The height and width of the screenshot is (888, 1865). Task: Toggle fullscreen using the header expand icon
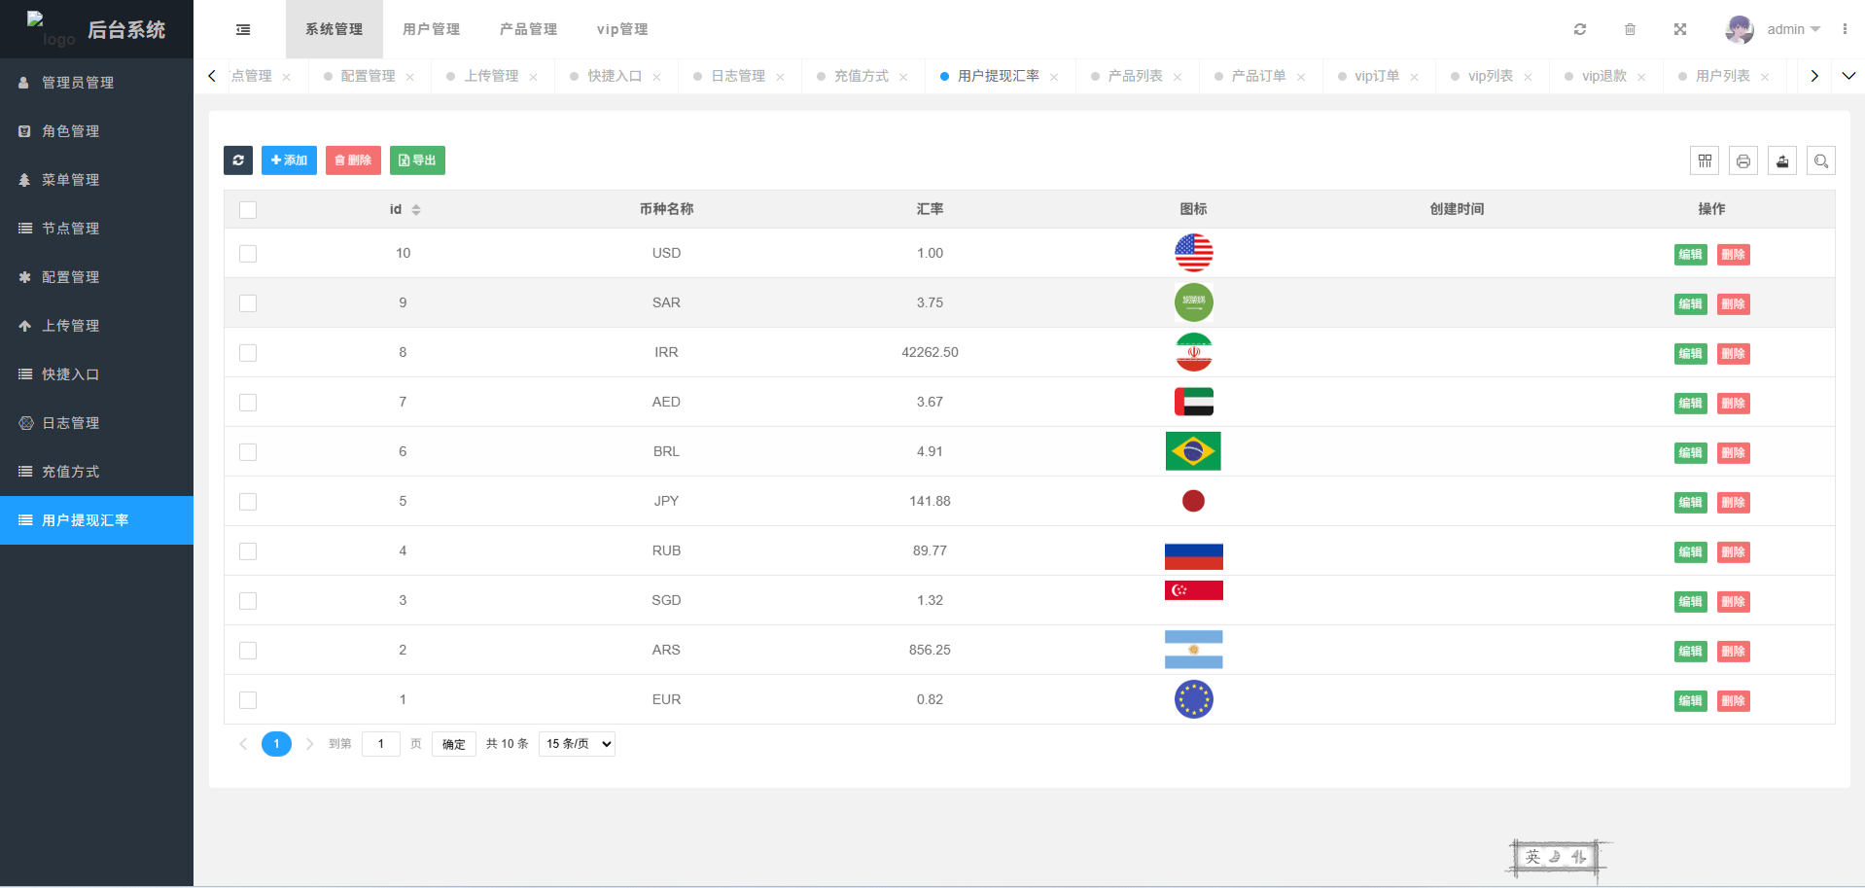(1679, 29)
